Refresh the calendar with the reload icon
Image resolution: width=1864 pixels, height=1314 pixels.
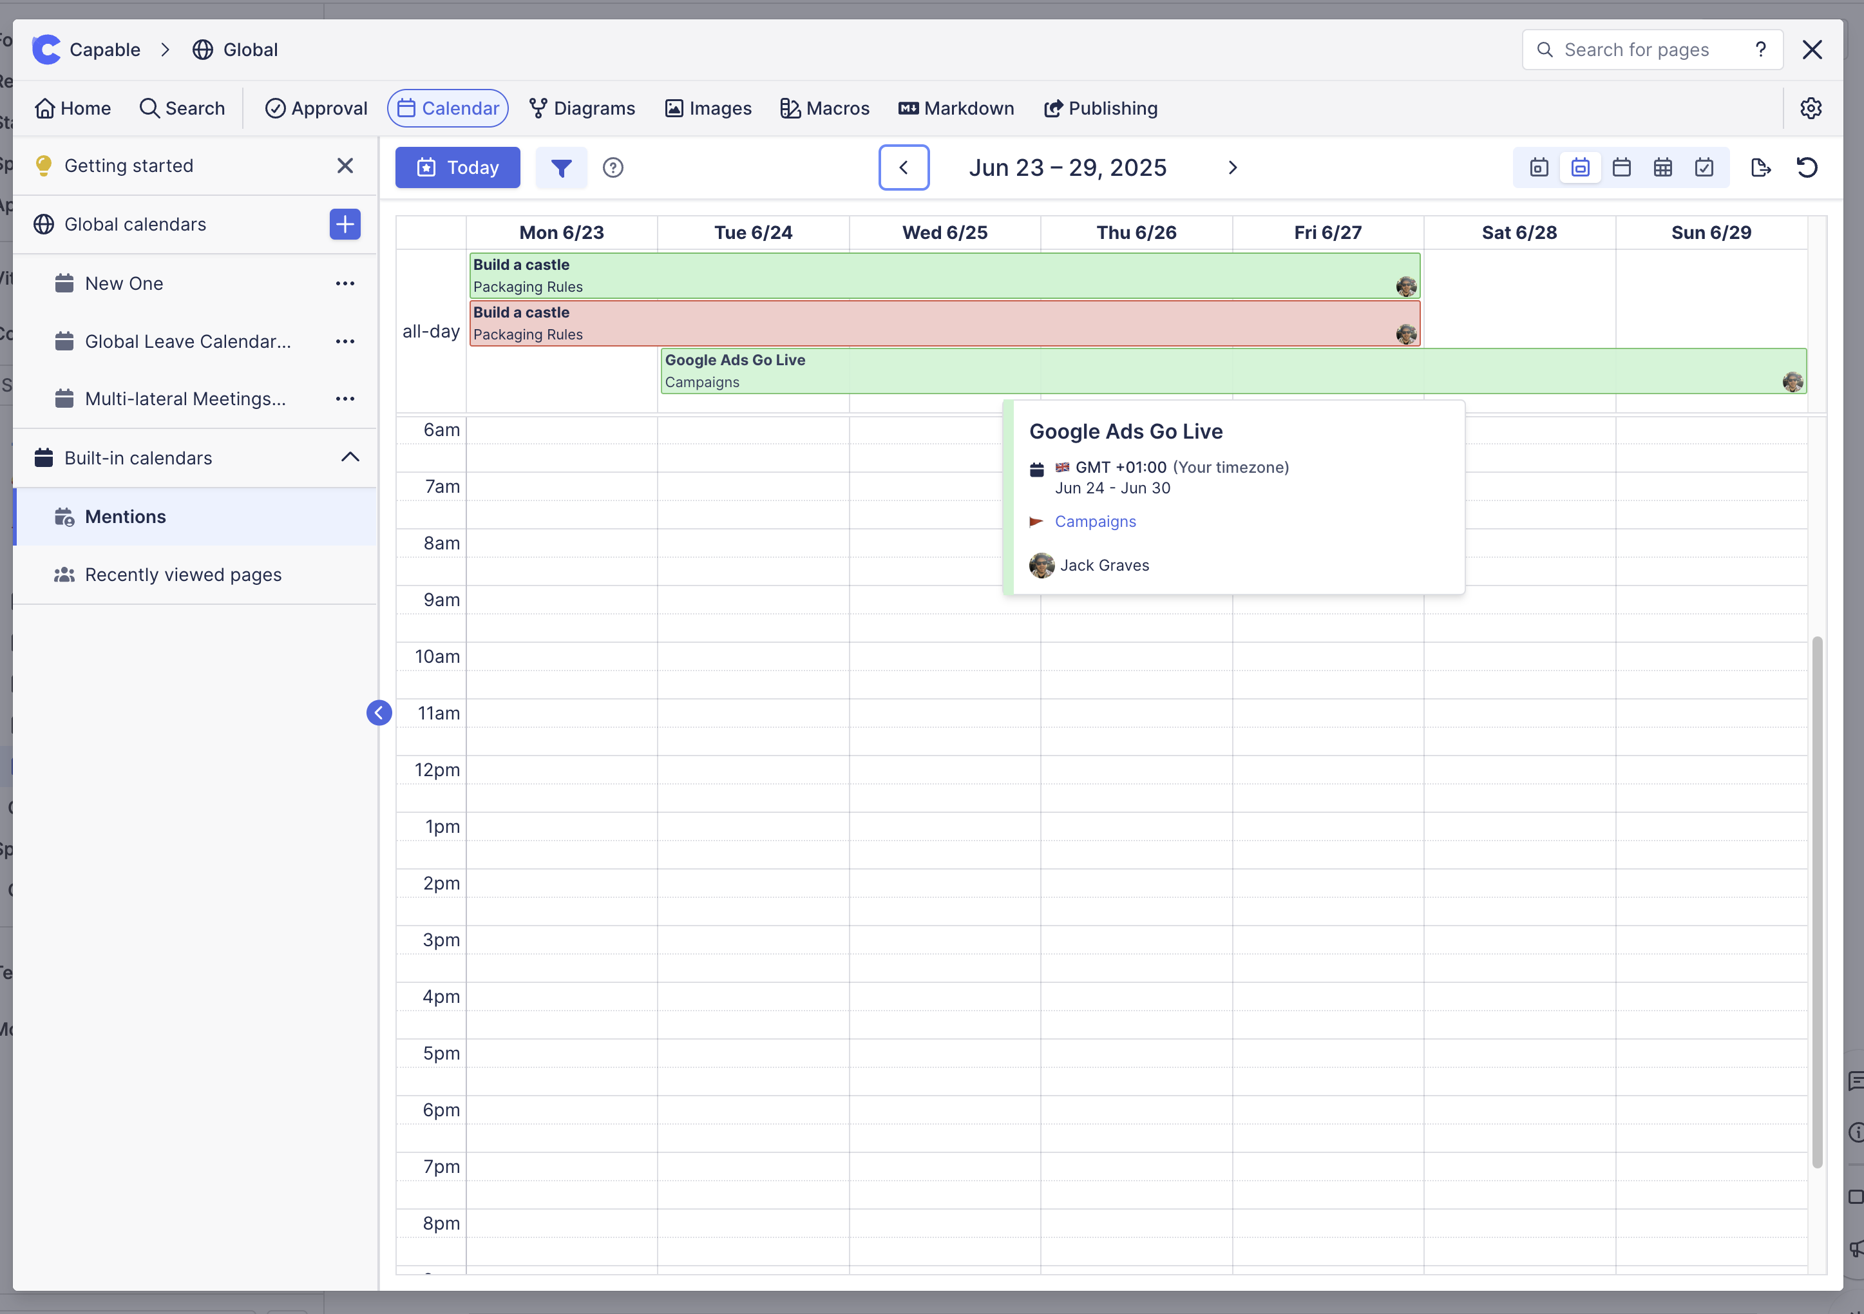(1807, 168)
